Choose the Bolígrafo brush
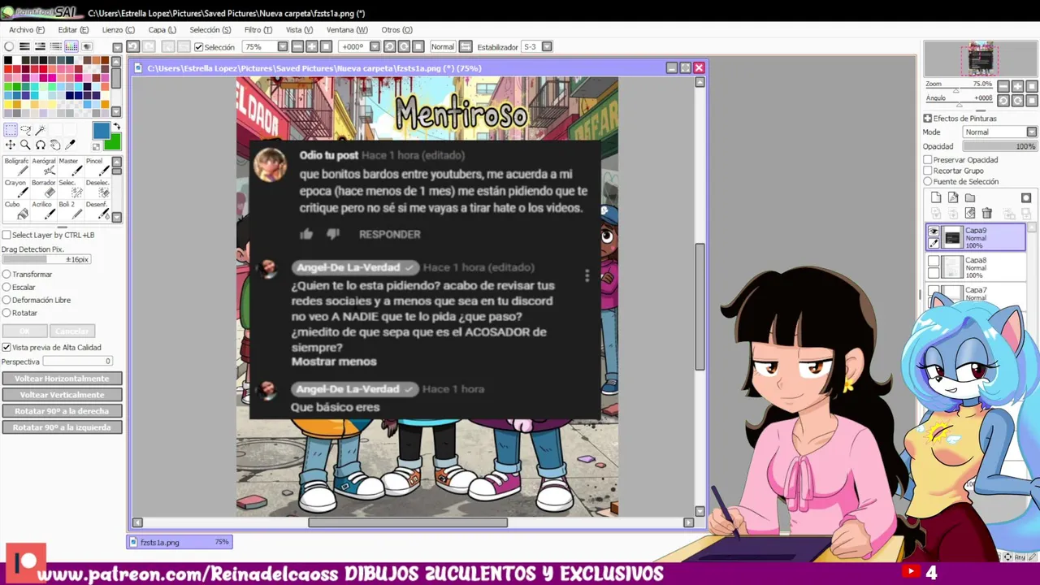Screen dimensions: 1040x585 [16, 167]
